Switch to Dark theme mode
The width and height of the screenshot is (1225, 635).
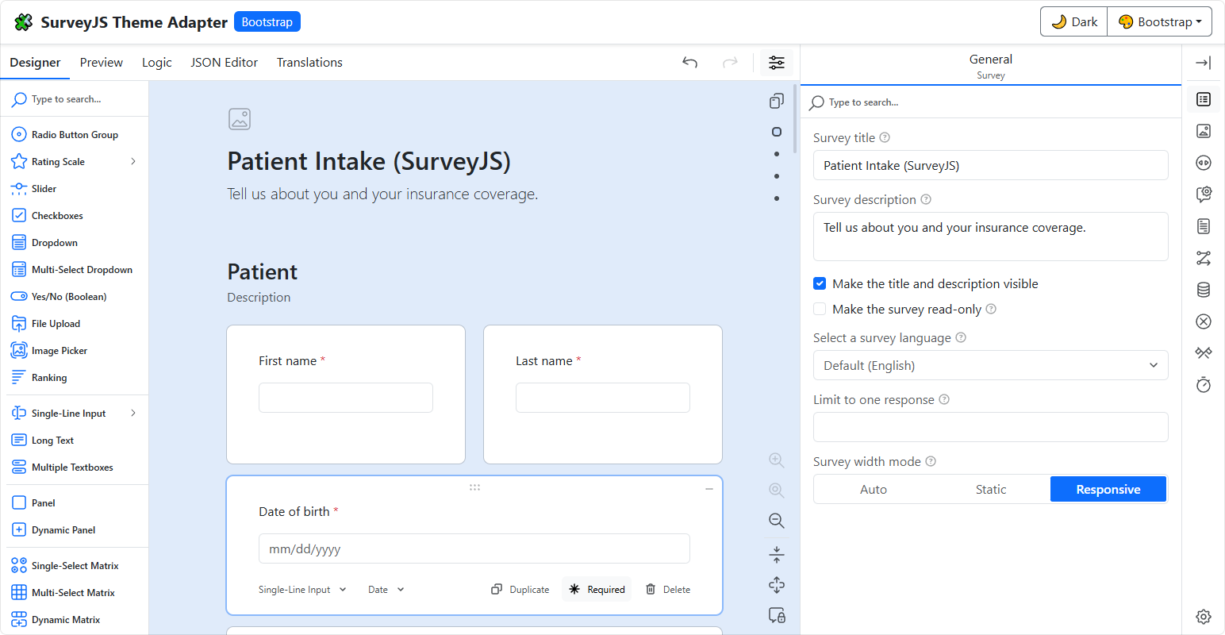[1074, 21]
